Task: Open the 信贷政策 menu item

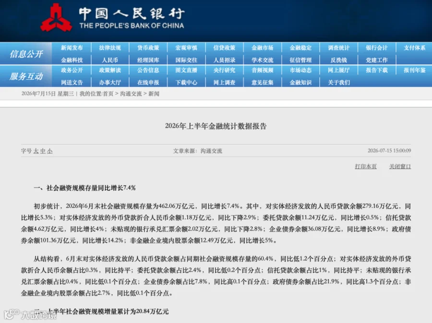Action: tap(224, 48)
